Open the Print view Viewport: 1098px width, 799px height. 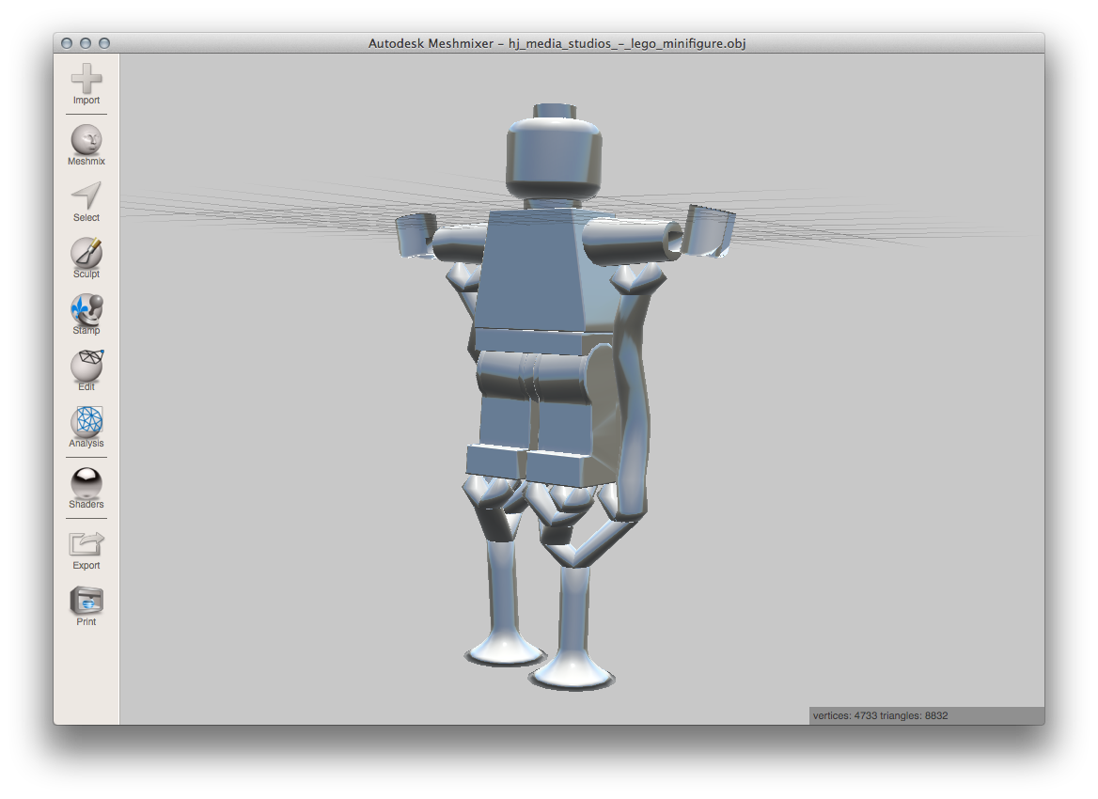tap(86, 602)
